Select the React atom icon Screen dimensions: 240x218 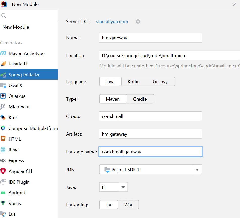(3, 150)
